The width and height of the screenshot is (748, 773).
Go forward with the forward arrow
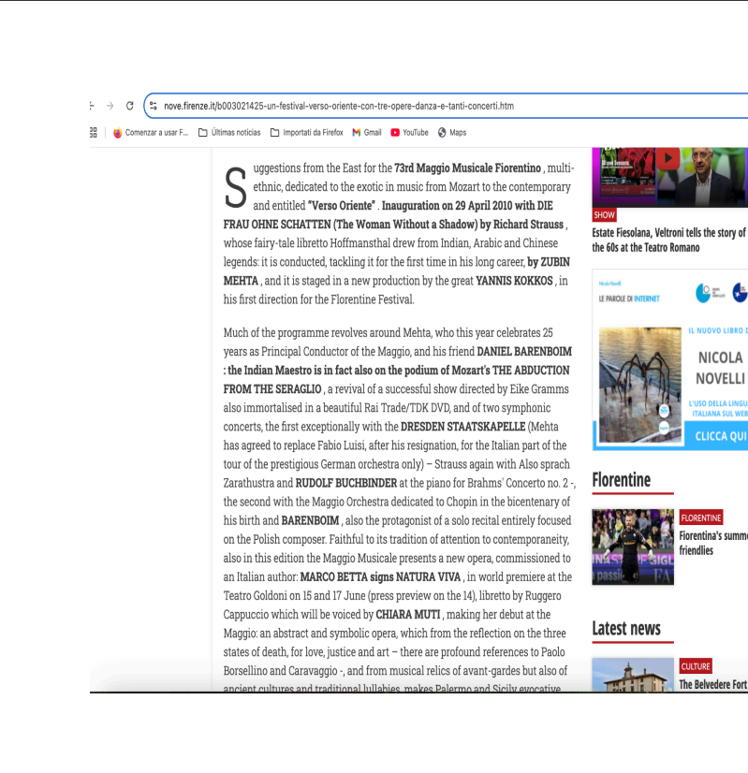(110, 106)
